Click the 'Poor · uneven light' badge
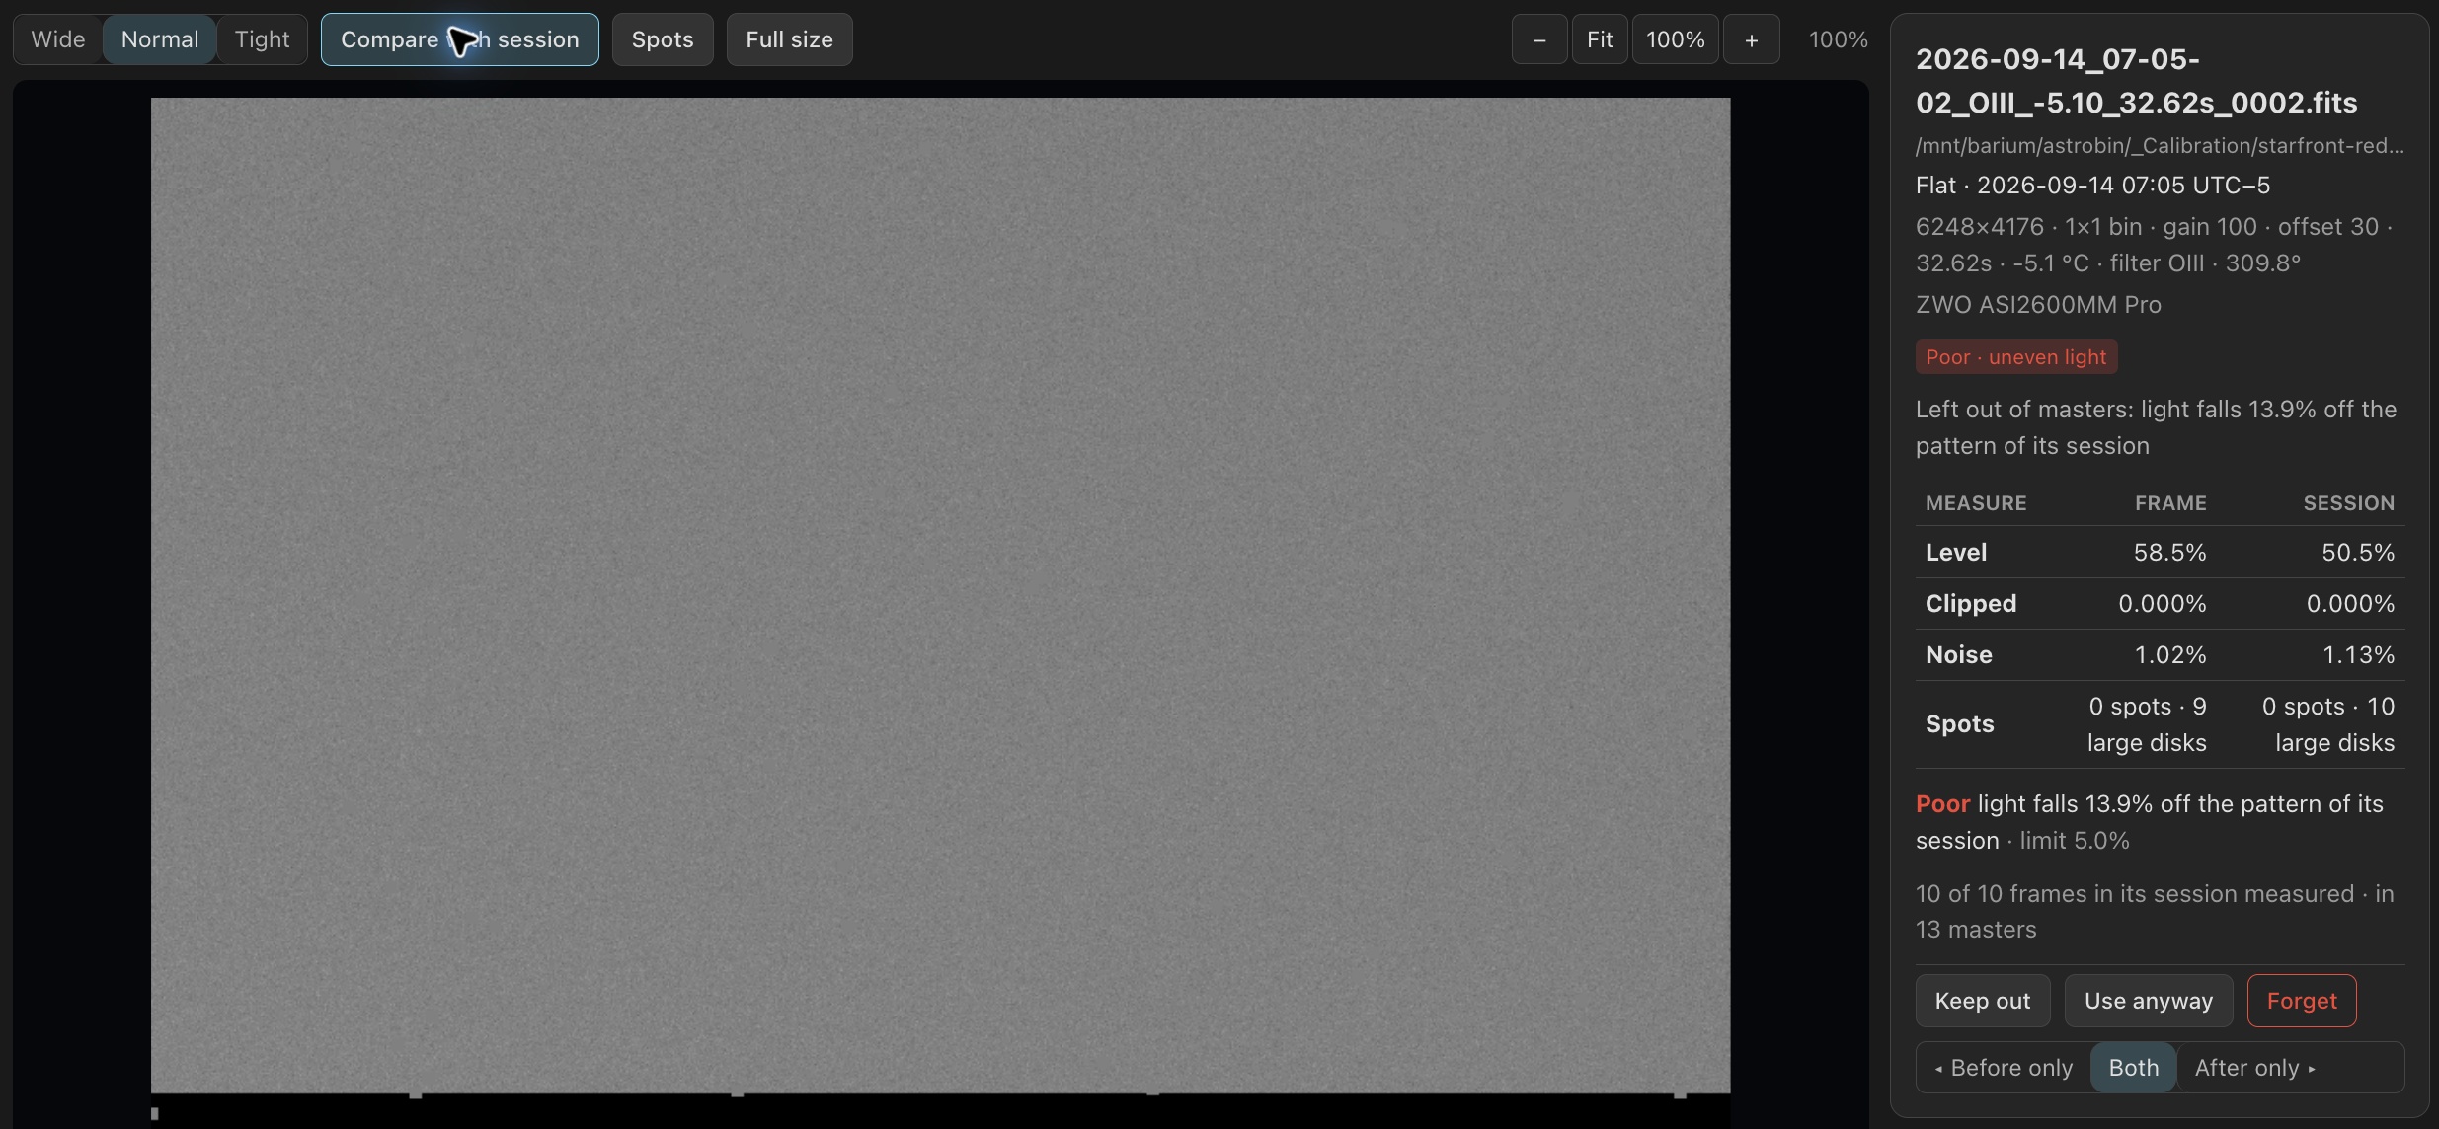 [x=2015, y=357]
